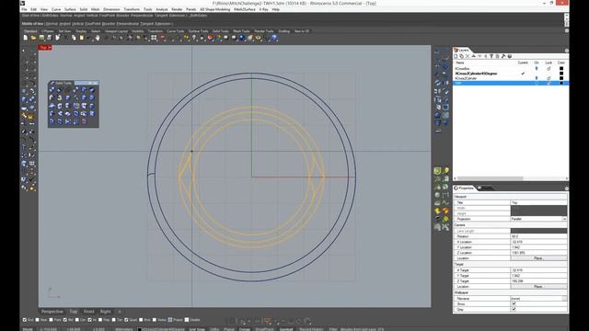Viewport: 589px width, 331px height.
Task: Click New Layer icon in Layers panel
Action: pos(456,56)
